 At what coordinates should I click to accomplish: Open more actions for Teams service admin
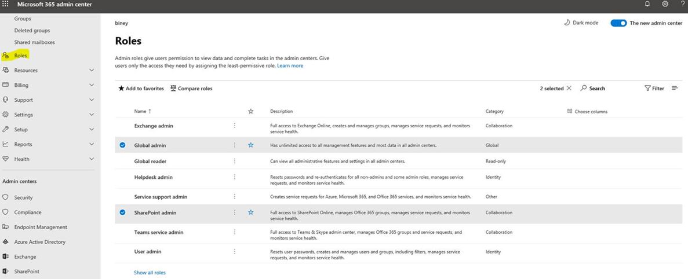234,232
